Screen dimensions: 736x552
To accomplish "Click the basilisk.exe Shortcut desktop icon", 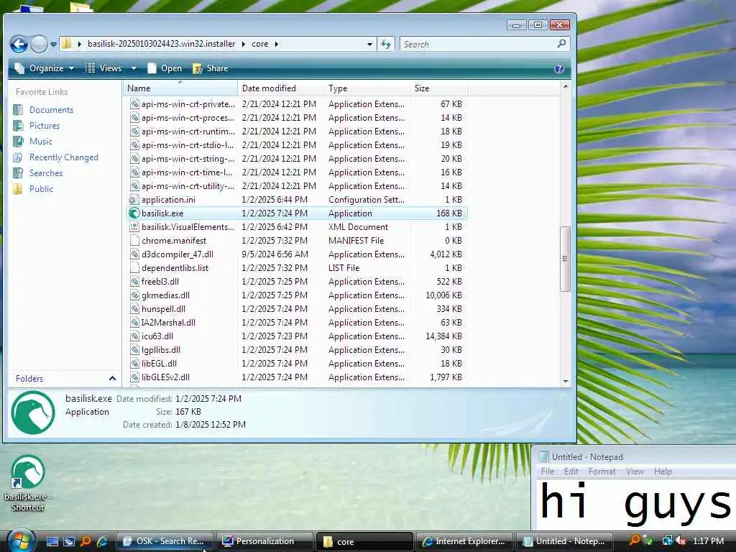I will pyautogui.click(x=28, y=483).
